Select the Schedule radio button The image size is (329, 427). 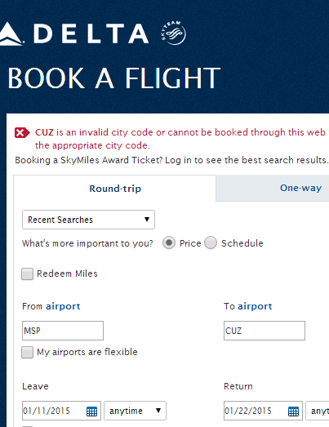[x=211, y=243]
